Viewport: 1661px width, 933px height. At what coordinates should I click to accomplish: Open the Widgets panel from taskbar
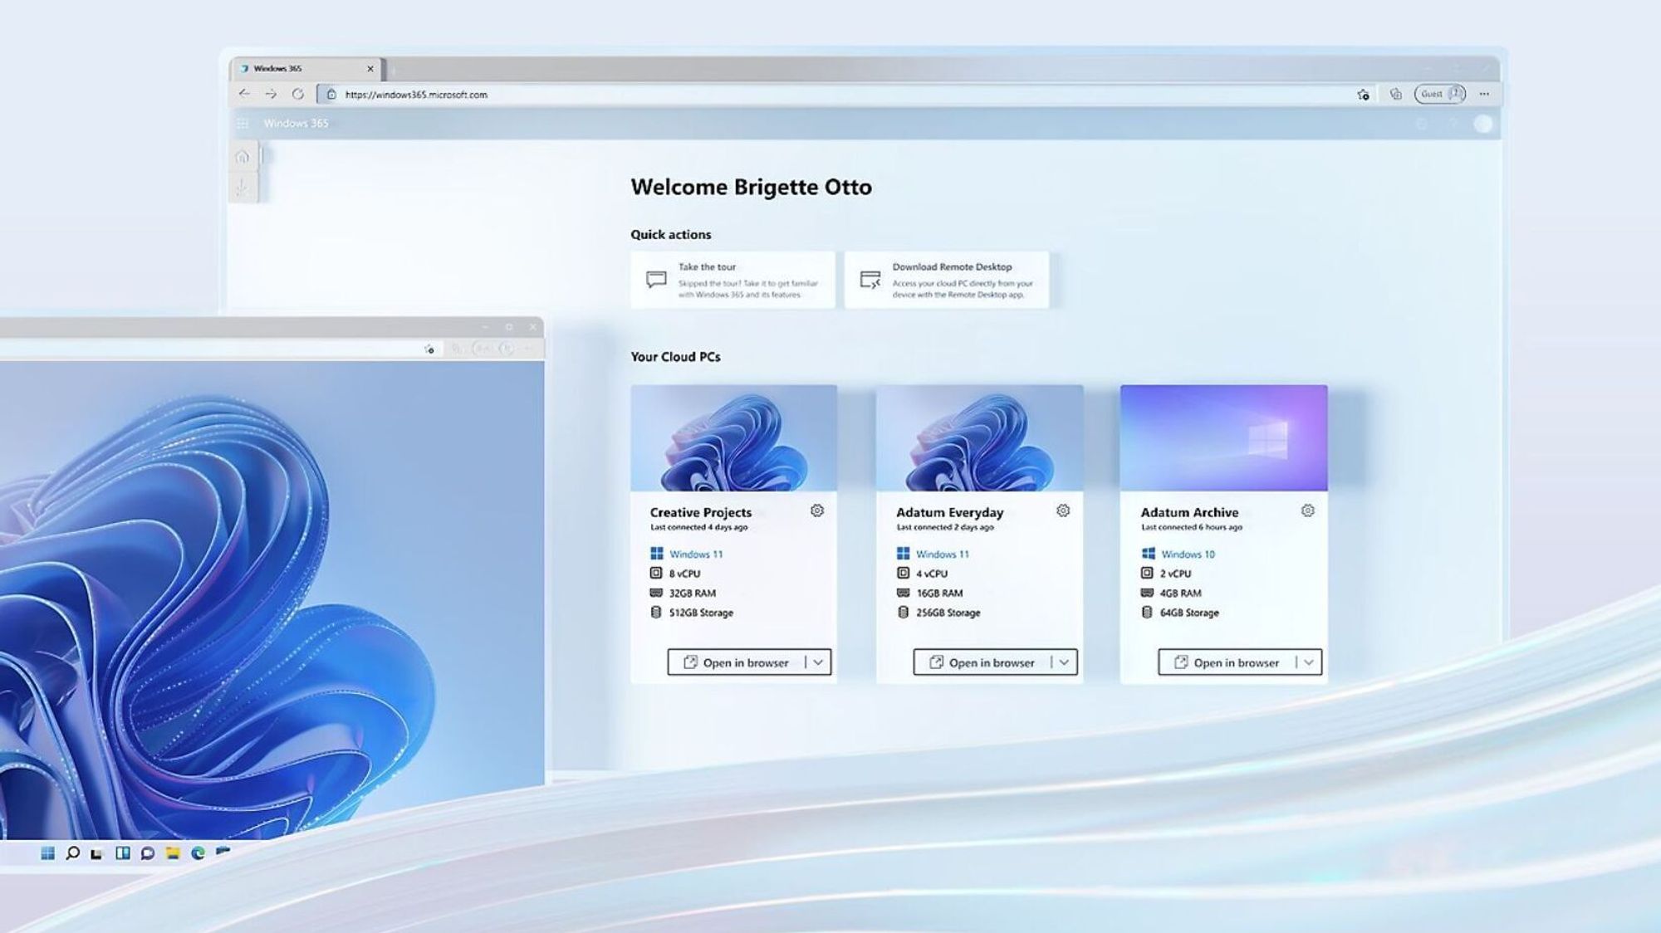[123, 852]
